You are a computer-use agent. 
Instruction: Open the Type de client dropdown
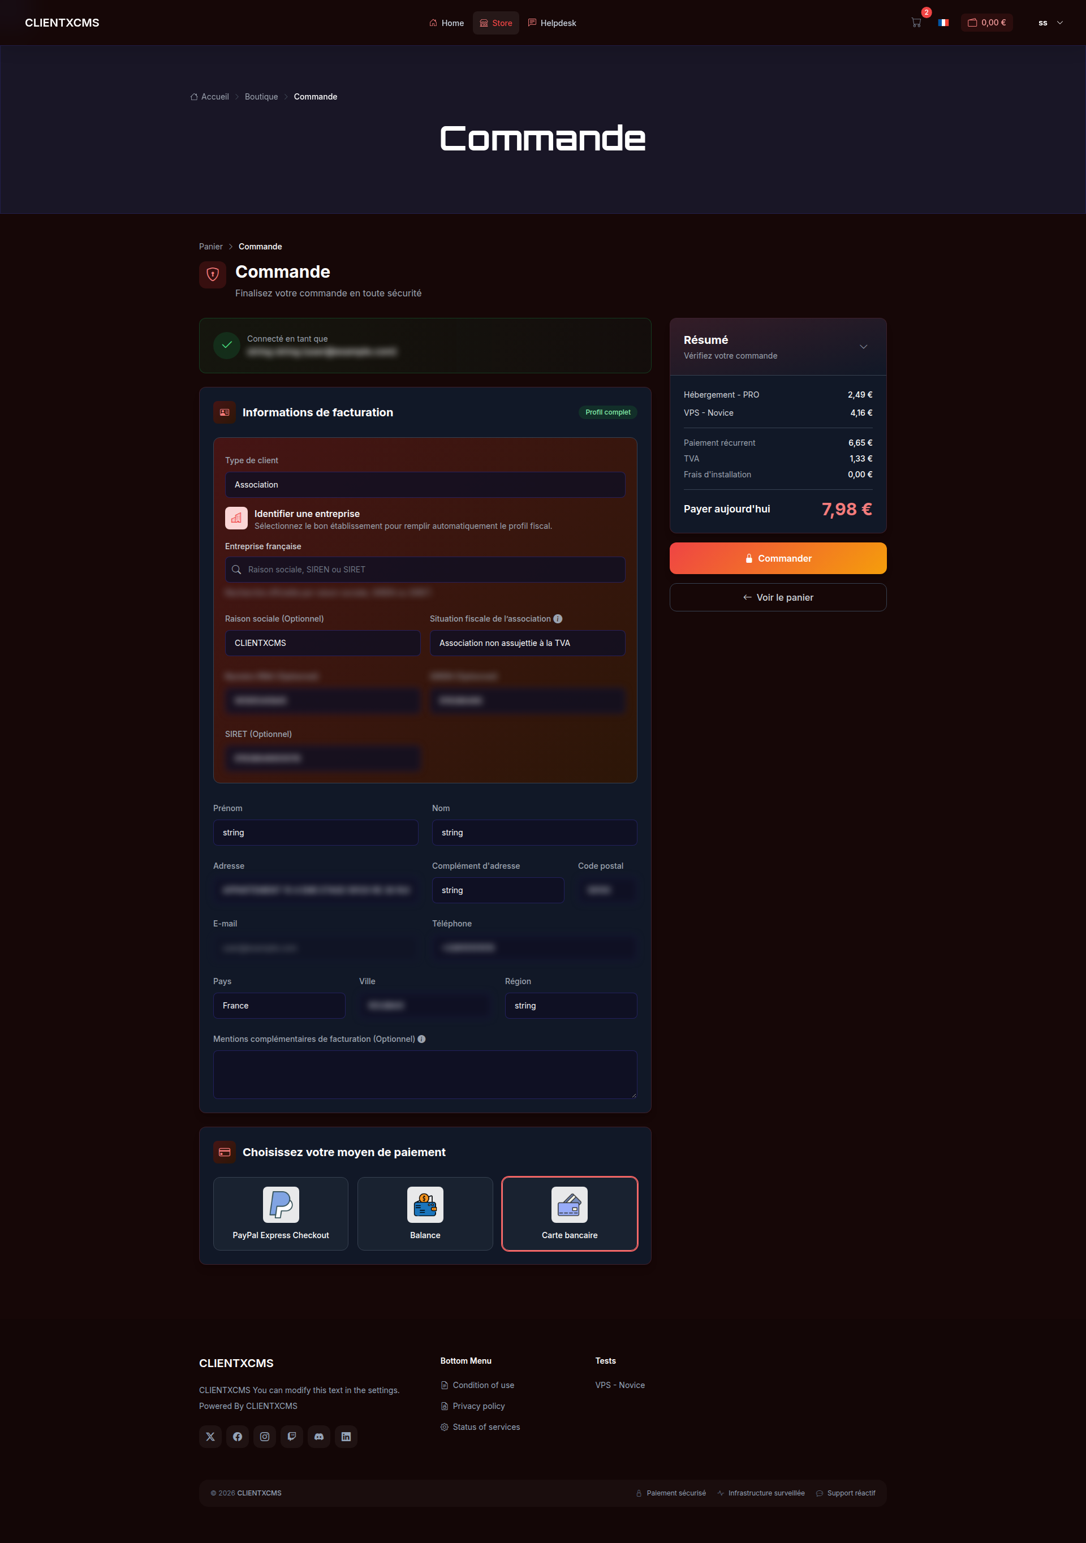coord(425,485)
